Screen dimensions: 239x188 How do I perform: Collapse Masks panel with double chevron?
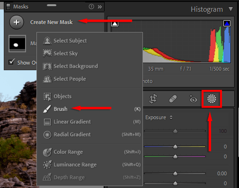point(100,7)
